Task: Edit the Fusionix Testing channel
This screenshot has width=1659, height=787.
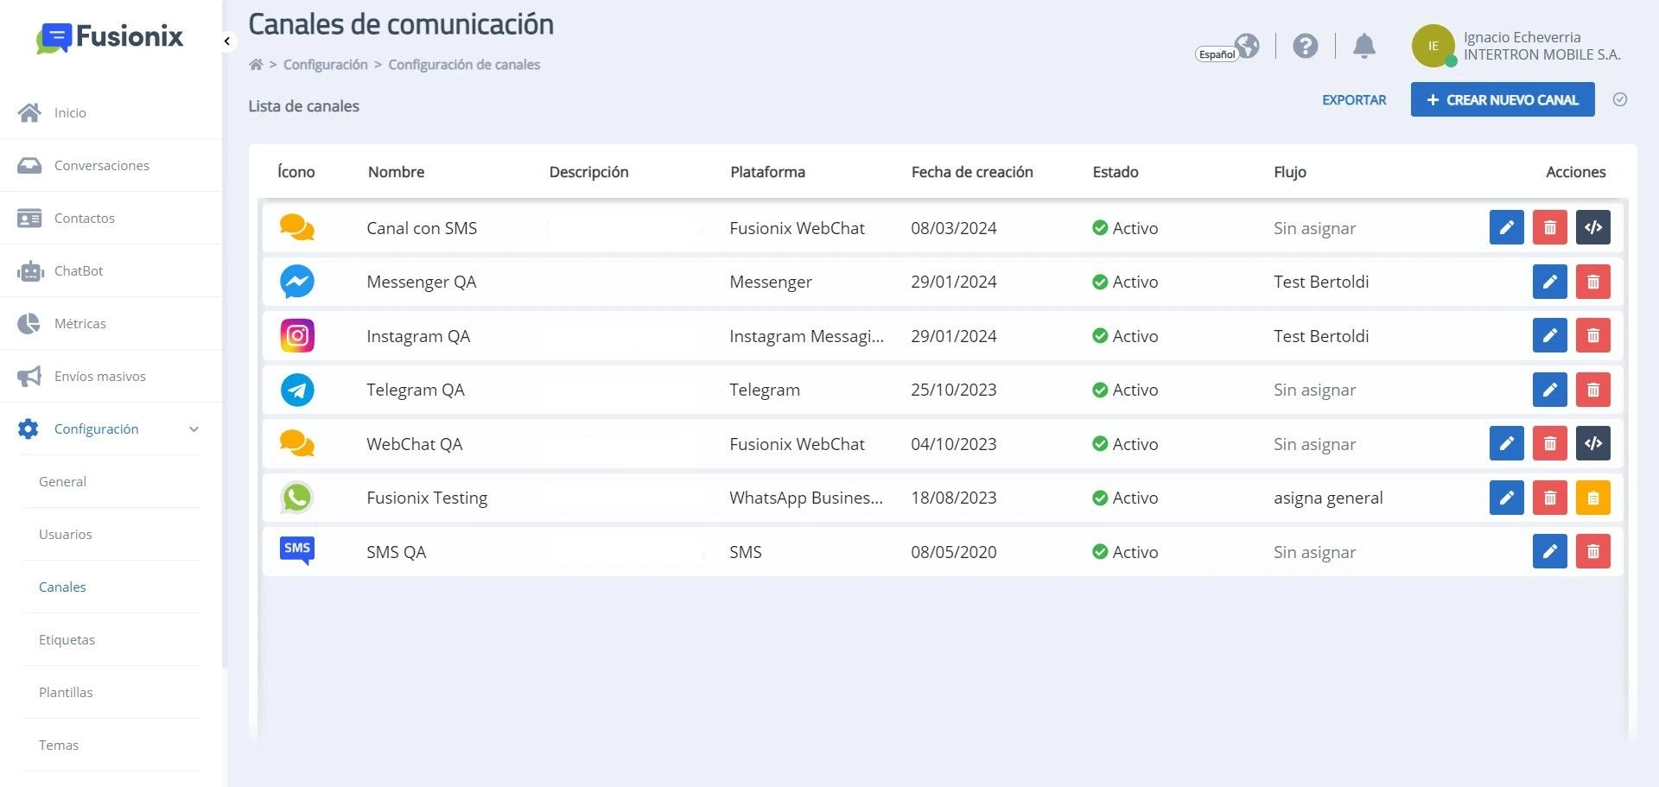Action: pos(1506,498)
